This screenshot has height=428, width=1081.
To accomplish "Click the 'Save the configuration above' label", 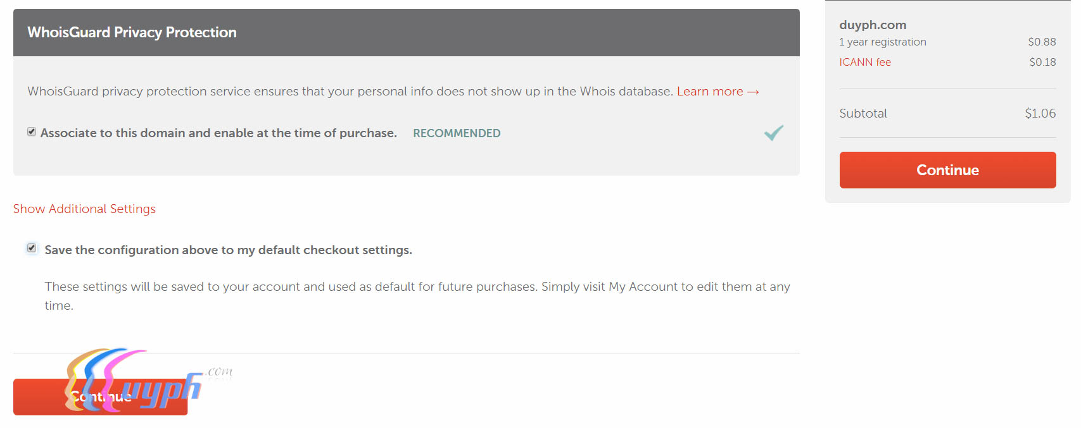I will tap(228, 250).
